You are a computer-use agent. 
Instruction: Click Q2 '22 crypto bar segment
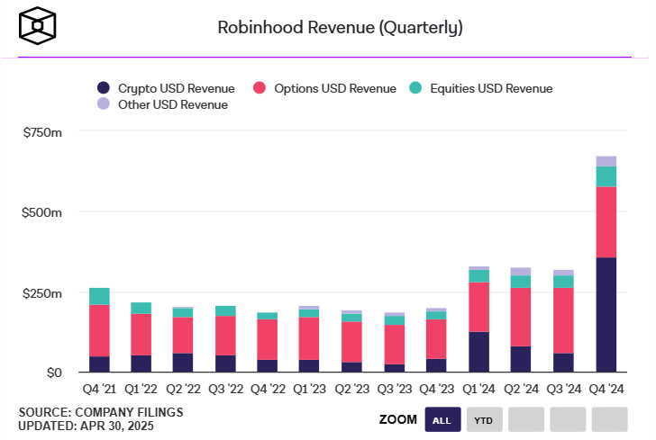click(183, 363)
